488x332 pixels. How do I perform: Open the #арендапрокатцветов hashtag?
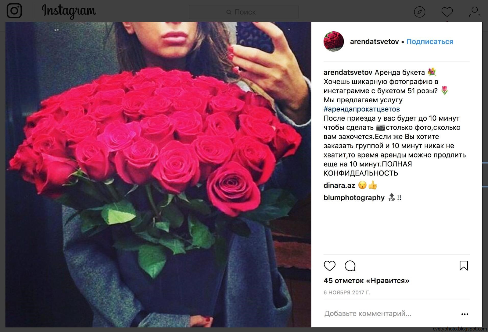point(361,109)
